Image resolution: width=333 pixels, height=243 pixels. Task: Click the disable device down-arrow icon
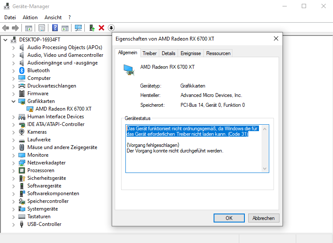pyautogui.click(x=111, y=28)
